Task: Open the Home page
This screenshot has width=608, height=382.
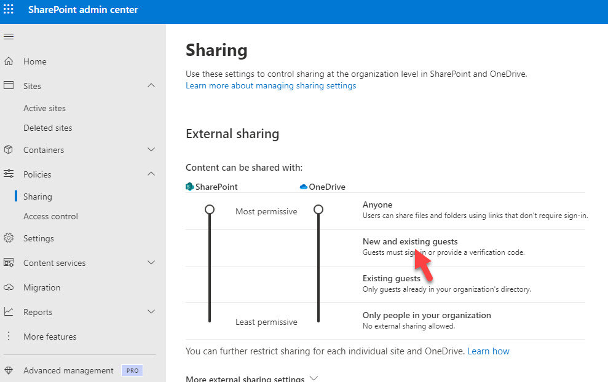Action: coord(35,61)
